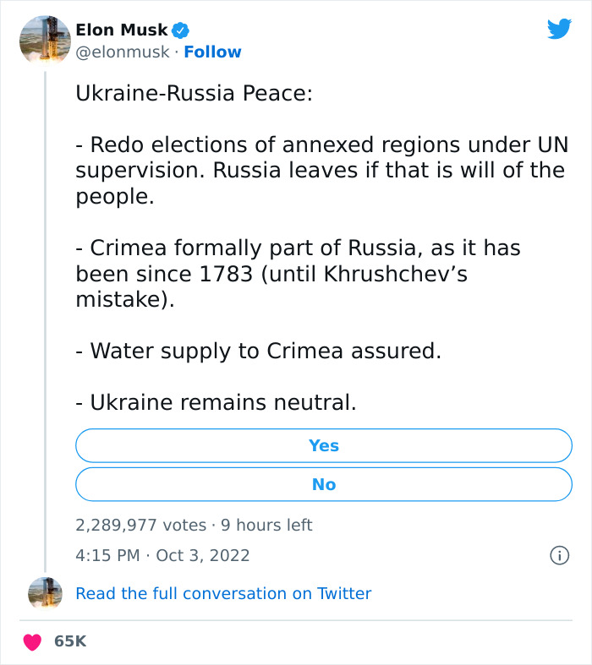Click the Twitter bird logo

[559, 30]
